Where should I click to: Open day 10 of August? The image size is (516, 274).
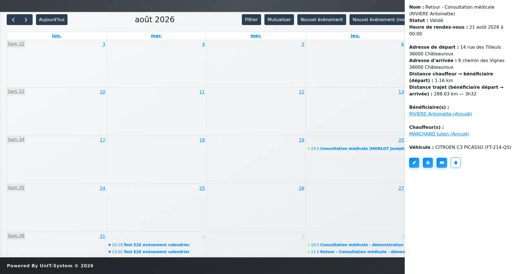coord(103,92)
